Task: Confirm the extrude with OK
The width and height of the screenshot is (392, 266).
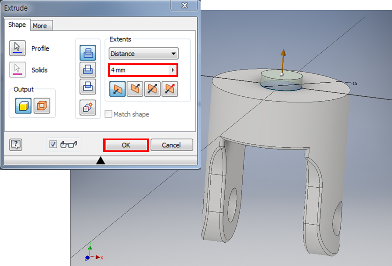Action: click(126, 145)
